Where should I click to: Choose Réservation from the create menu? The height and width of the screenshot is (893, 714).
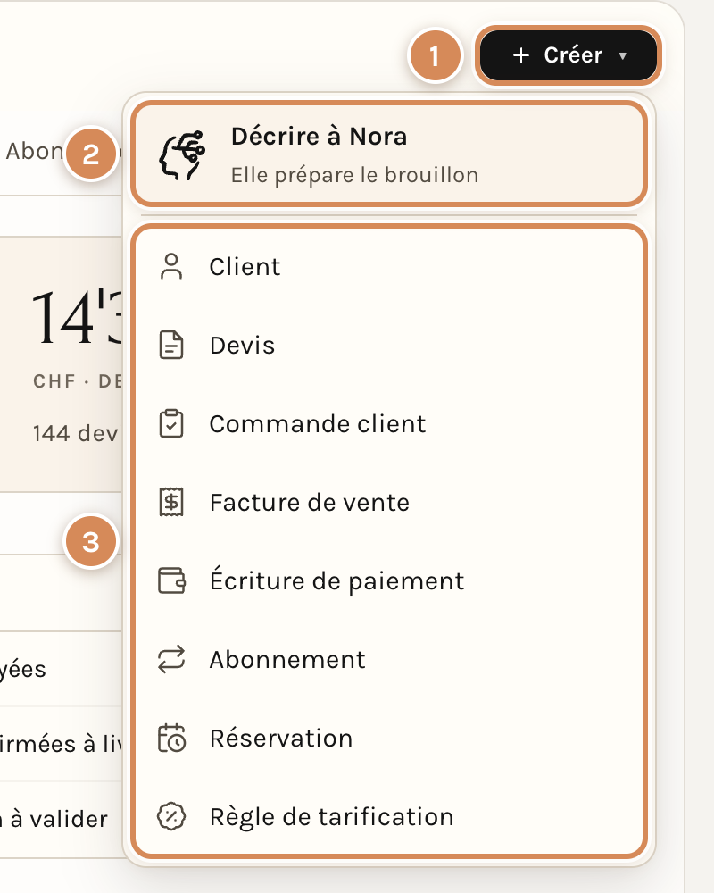click(x=389, y=739)
